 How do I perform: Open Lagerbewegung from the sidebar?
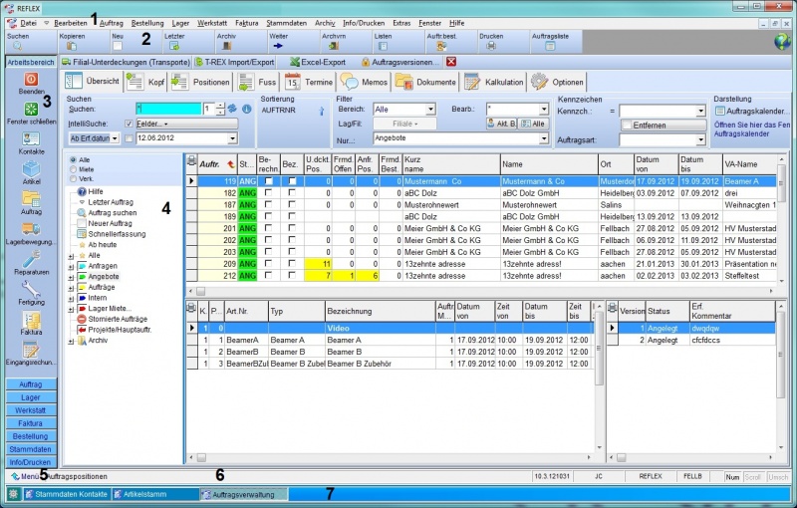(x=31, y=229)
